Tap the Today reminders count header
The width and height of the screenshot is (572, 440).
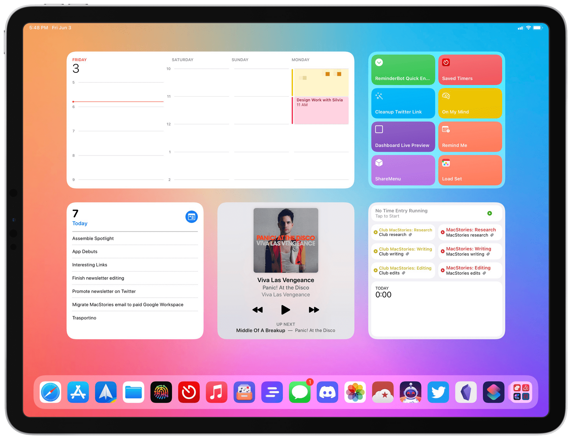(x=80, y=218)
